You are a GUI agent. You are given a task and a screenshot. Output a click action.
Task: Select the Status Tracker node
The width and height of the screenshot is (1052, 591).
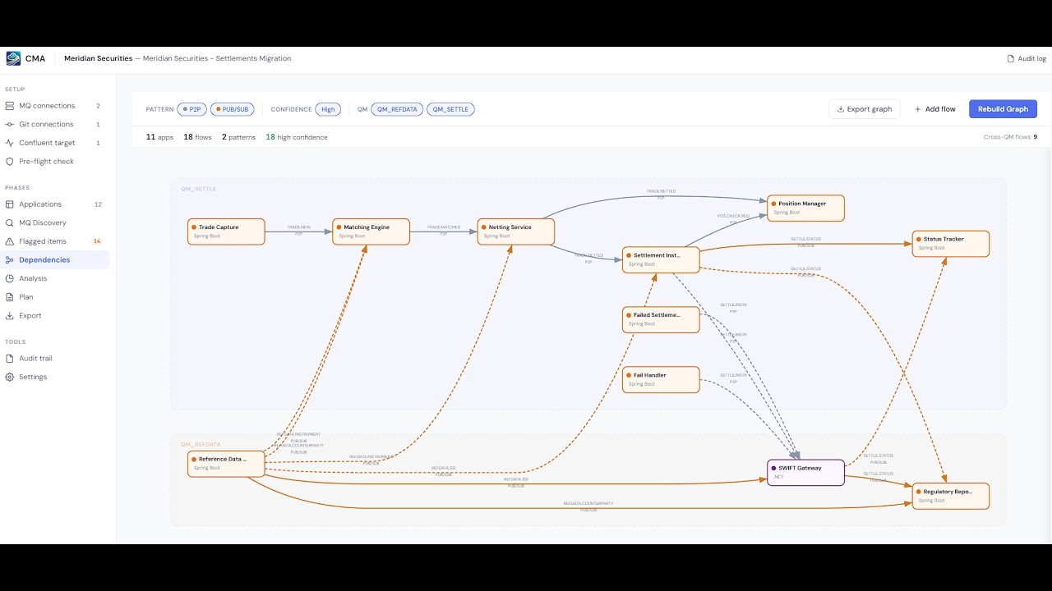(951, 244)
